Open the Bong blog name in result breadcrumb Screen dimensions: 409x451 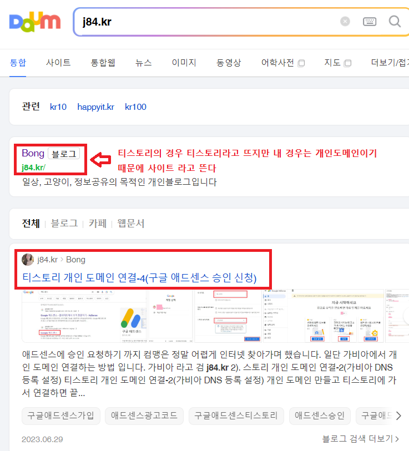pyautogui.click(x=75, y=260)
